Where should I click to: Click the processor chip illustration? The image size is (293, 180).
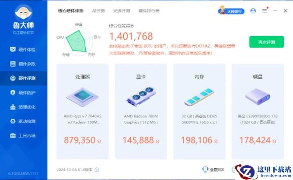point(82,97)
